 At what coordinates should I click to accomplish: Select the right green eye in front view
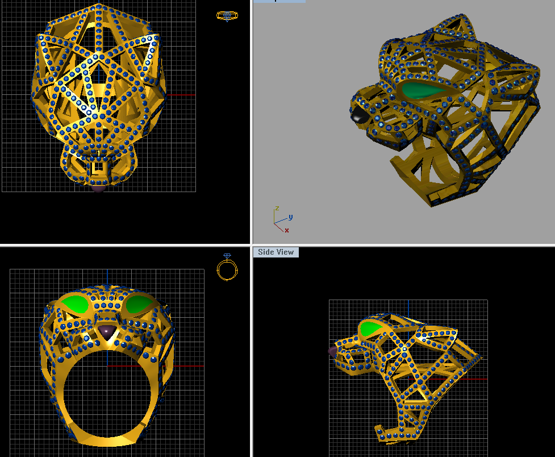[137, 304]
